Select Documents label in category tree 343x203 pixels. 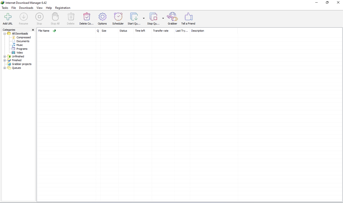[x=23, y=41]
